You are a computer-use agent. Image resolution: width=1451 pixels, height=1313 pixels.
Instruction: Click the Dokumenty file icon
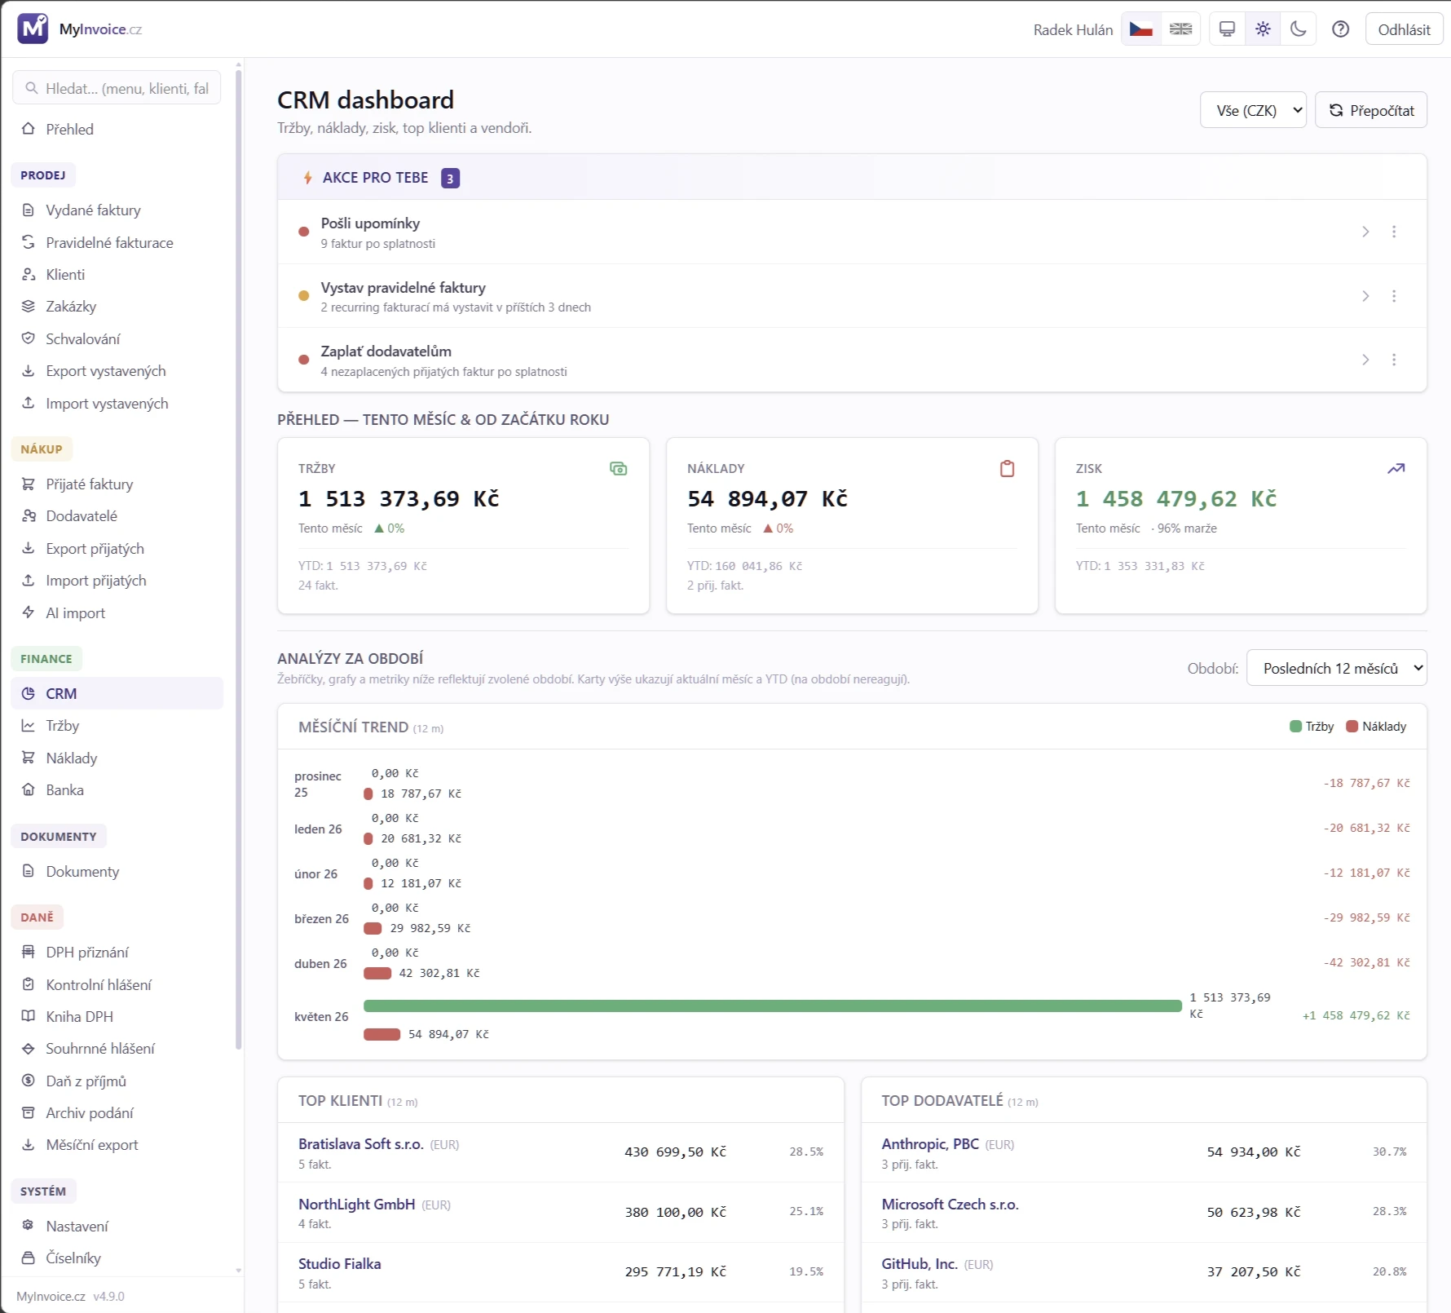(29, 871)
